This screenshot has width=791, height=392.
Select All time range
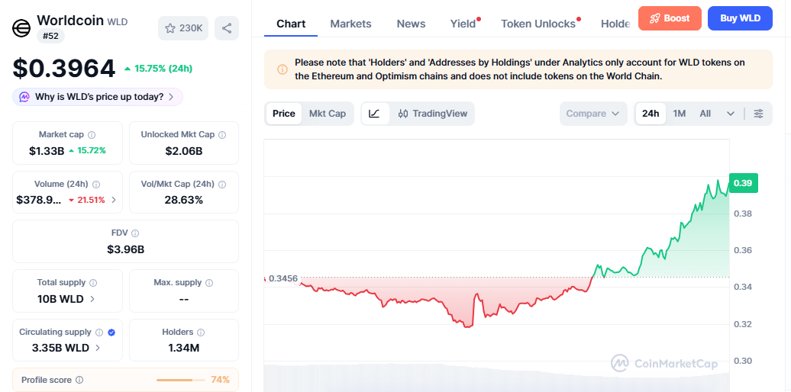coord(705,114)
